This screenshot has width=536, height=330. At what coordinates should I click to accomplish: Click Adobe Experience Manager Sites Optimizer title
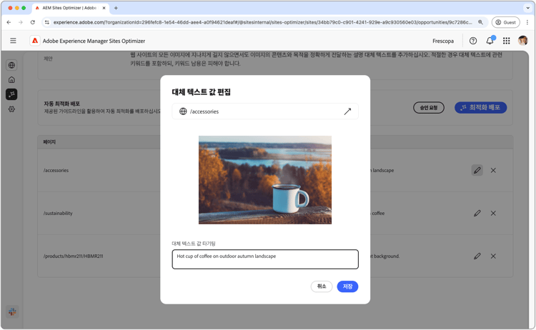click(x=94, y=41)
